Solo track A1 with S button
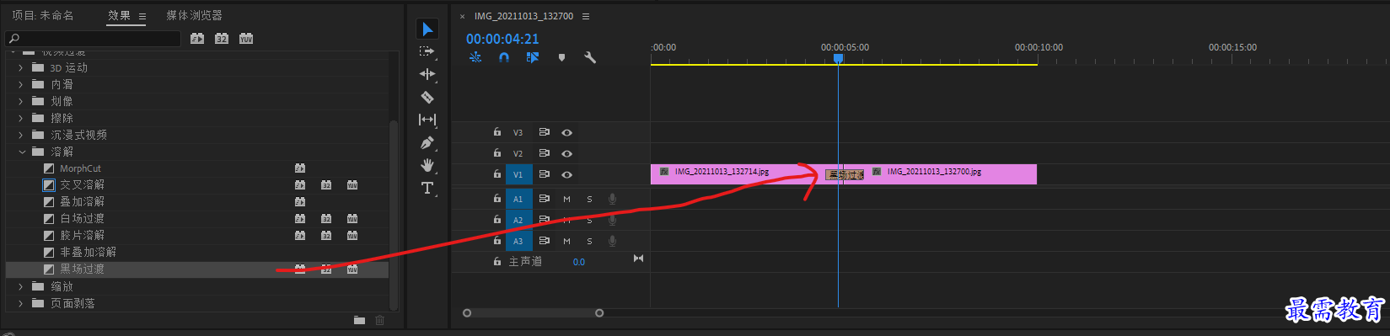1390x336 pixels. (x=589, y=199)
